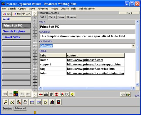The width and height of the screenshot is (141, 115).
Task: Click the printer icon in bottom toolbar
Action: click(25, 102)
